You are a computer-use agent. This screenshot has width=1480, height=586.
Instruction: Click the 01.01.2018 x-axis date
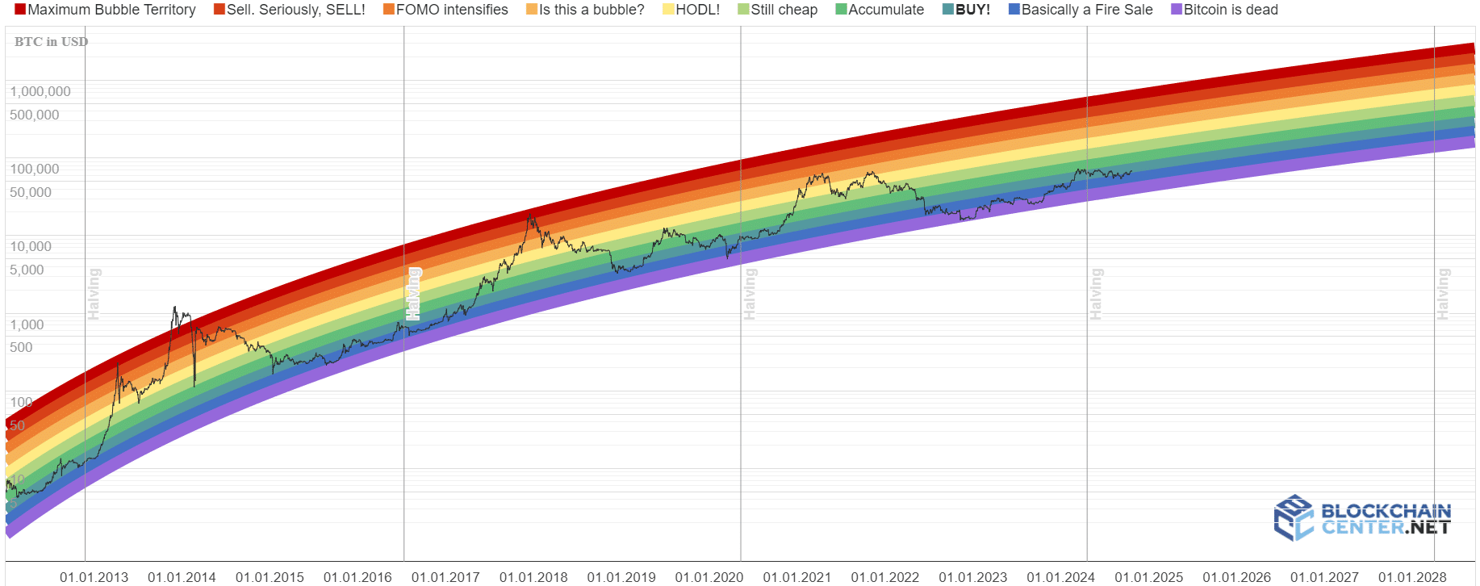(x=534, y=577)
